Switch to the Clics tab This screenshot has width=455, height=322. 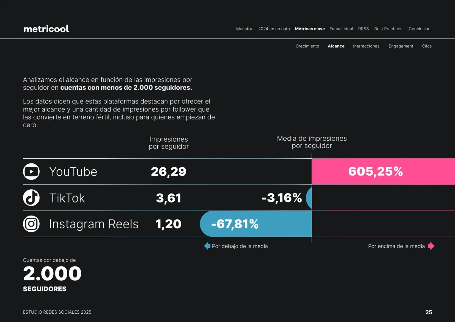point(426,46)
